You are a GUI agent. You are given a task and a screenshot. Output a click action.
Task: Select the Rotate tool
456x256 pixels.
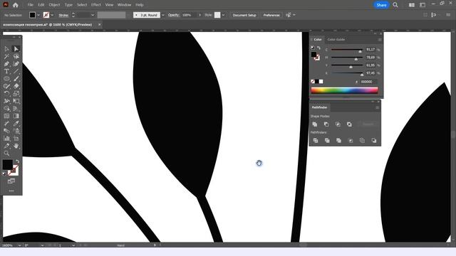[x=6, y=93]
